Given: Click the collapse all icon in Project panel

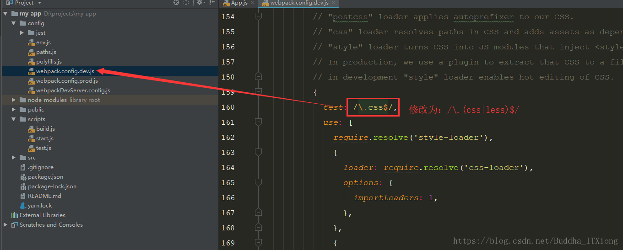Looking at the screenshot, I should 186,3.
